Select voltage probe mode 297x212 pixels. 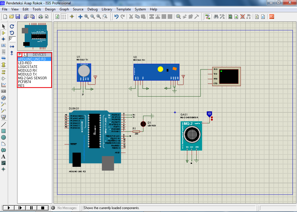3,104
